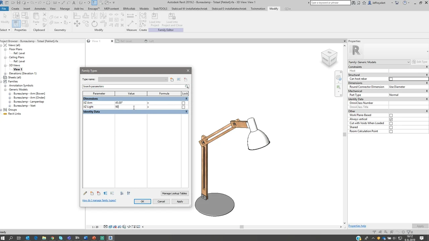The image size is (429, 241).
Task: Click the Windows Start button
Action: 3,238
